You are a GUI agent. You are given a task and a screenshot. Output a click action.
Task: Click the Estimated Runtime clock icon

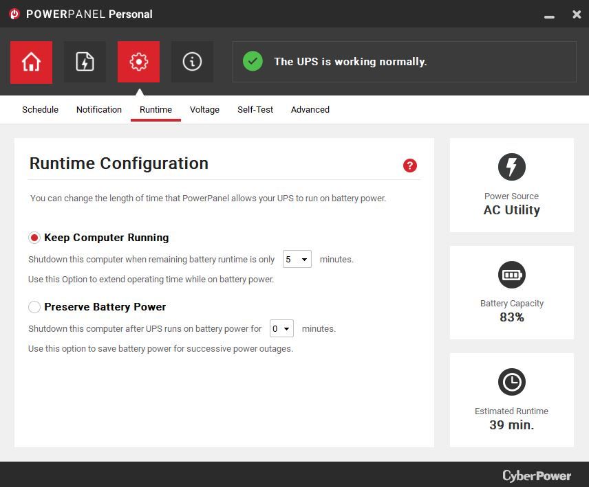click(512, 382)
